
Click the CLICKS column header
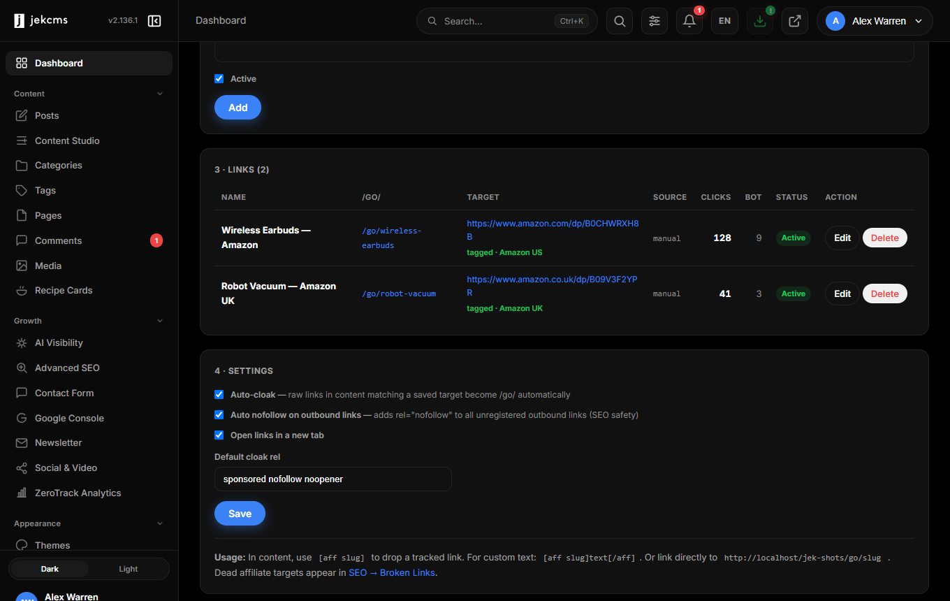[x=716, y=197]
